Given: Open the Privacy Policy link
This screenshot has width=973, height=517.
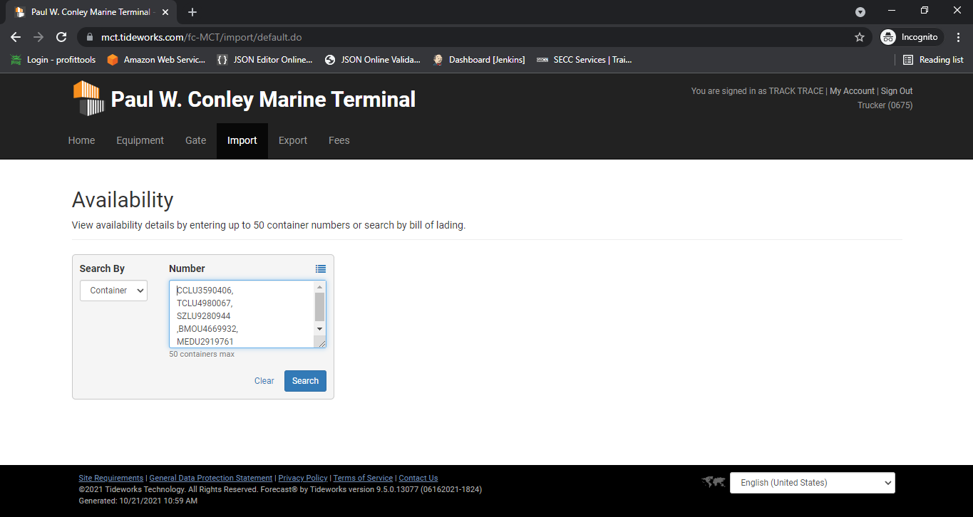Looking at the screenshot, I should (303, 478).
